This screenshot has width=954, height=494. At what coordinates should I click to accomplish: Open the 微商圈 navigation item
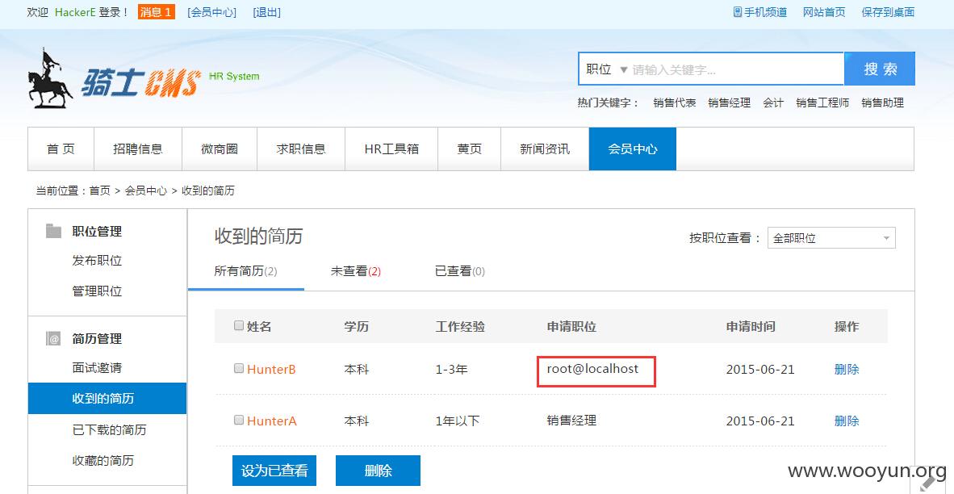click(220, 149)
